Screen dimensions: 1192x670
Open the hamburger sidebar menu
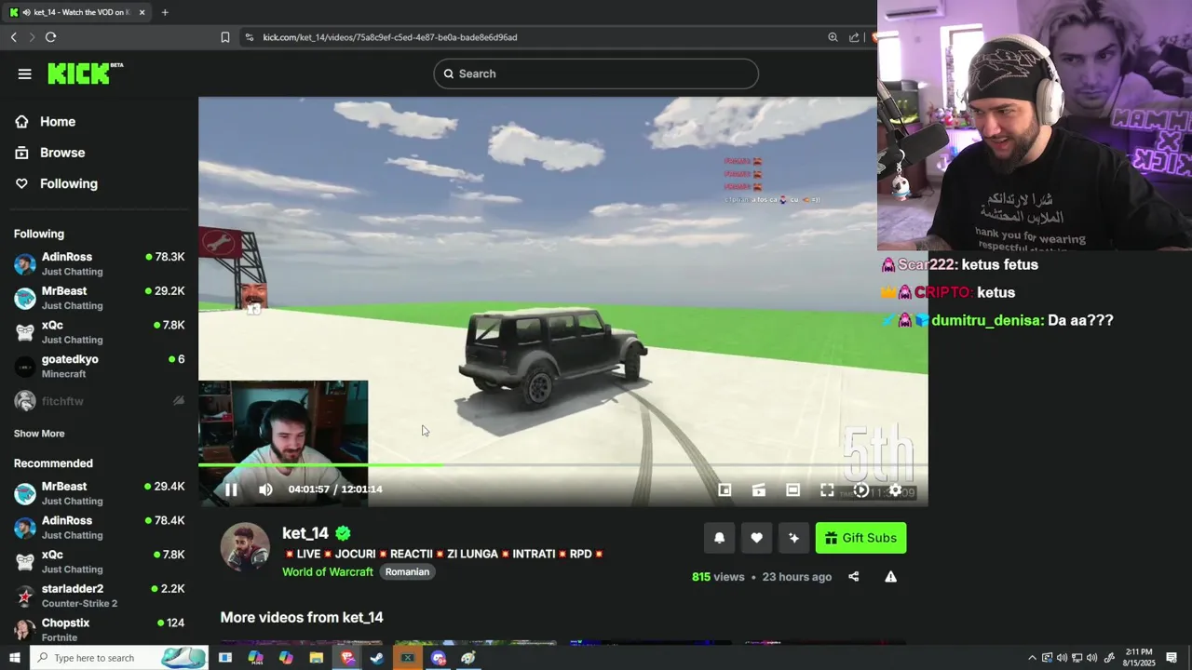(x=24, y=74)
